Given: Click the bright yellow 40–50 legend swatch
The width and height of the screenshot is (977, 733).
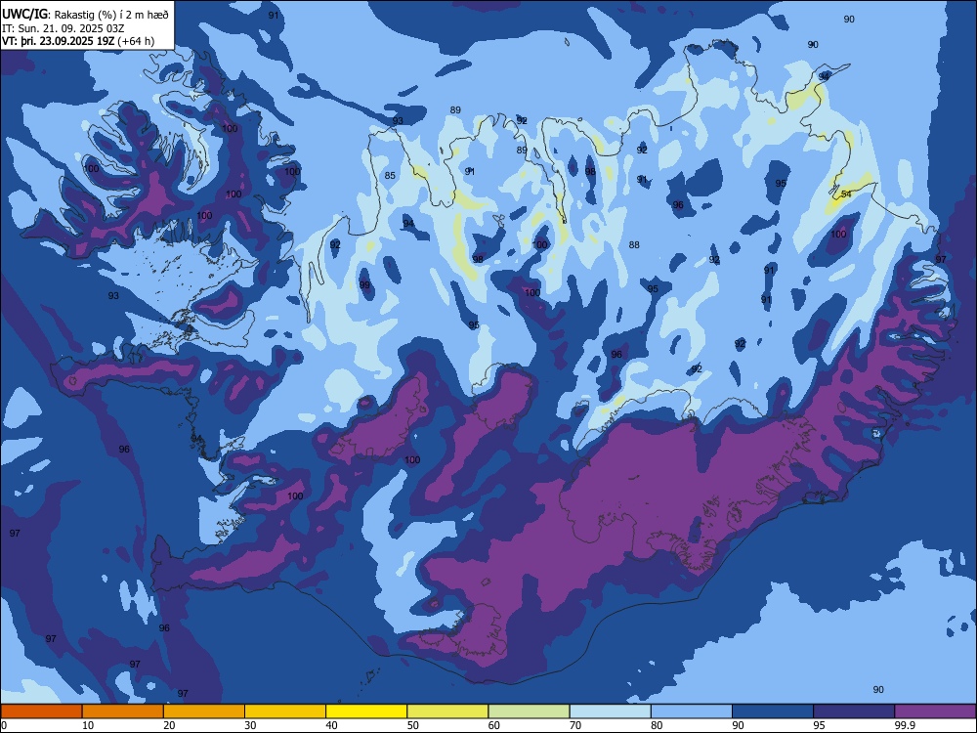Looking at the screenshot, I should click(366, 711).
